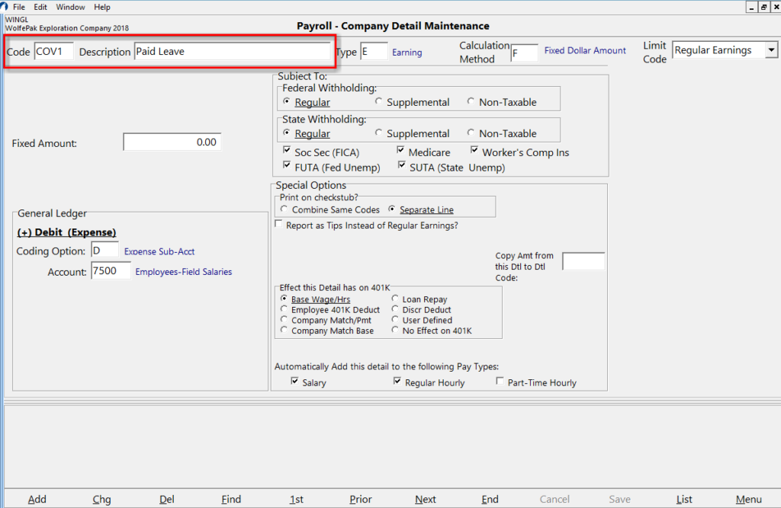Open the Limit Code dropdown
The image size is (781, 508).
tap(773, 49)
